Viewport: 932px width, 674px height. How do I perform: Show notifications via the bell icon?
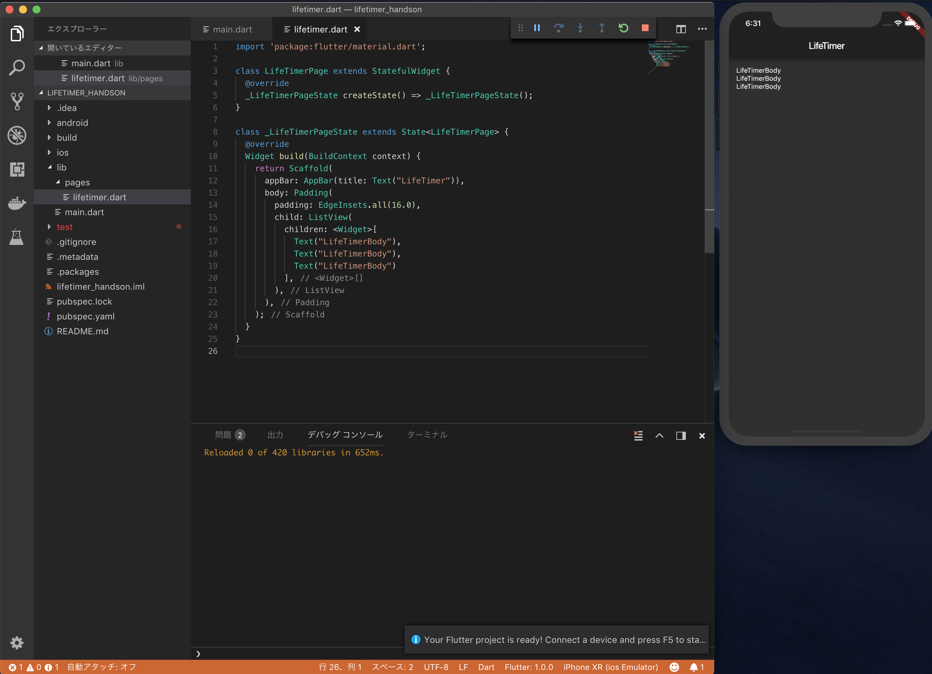[697, 667]
